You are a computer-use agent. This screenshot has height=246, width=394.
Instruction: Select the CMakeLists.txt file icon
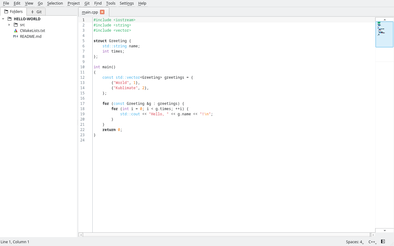click(x=16, y=30)
